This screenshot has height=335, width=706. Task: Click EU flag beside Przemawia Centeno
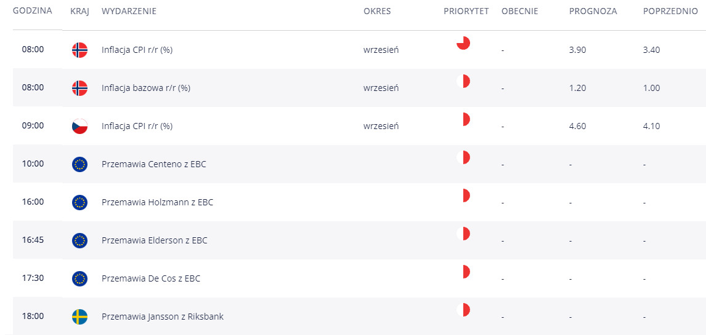point(79,164)
